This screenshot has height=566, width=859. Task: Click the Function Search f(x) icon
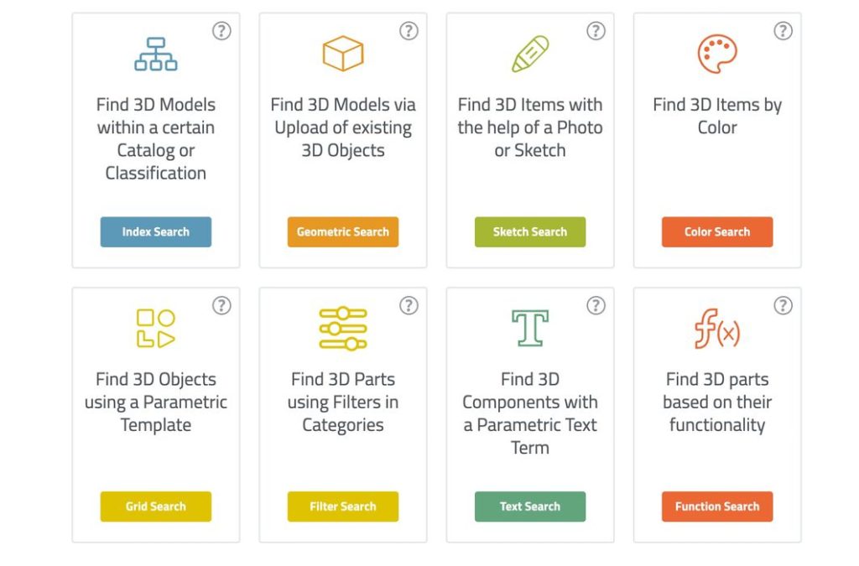717,328
